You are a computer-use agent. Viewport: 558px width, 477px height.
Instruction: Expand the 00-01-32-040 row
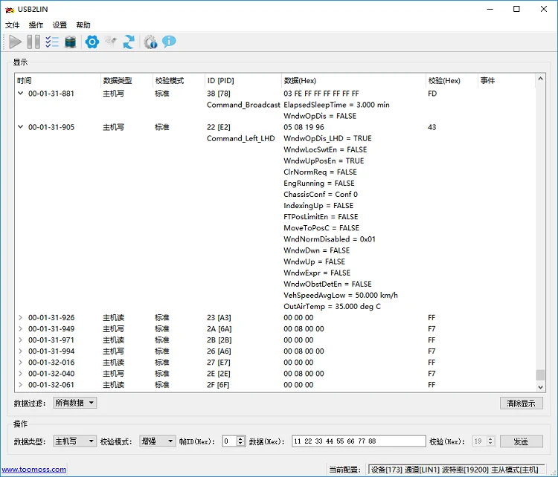coord(20,374)
